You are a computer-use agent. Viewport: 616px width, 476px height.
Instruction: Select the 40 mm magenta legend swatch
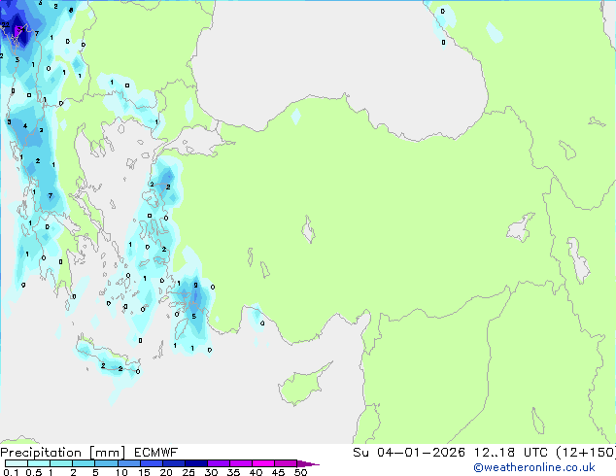tap(263, 463)
